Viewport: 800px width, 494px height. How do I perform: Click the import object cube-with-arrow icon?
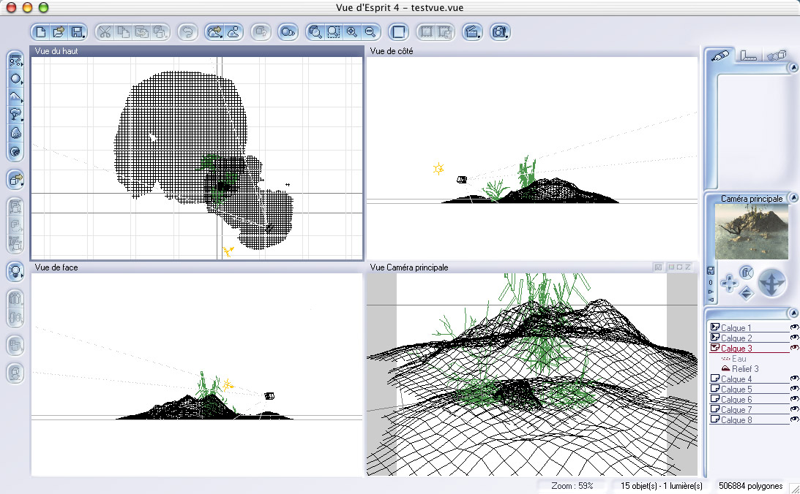tap(15, 179)
